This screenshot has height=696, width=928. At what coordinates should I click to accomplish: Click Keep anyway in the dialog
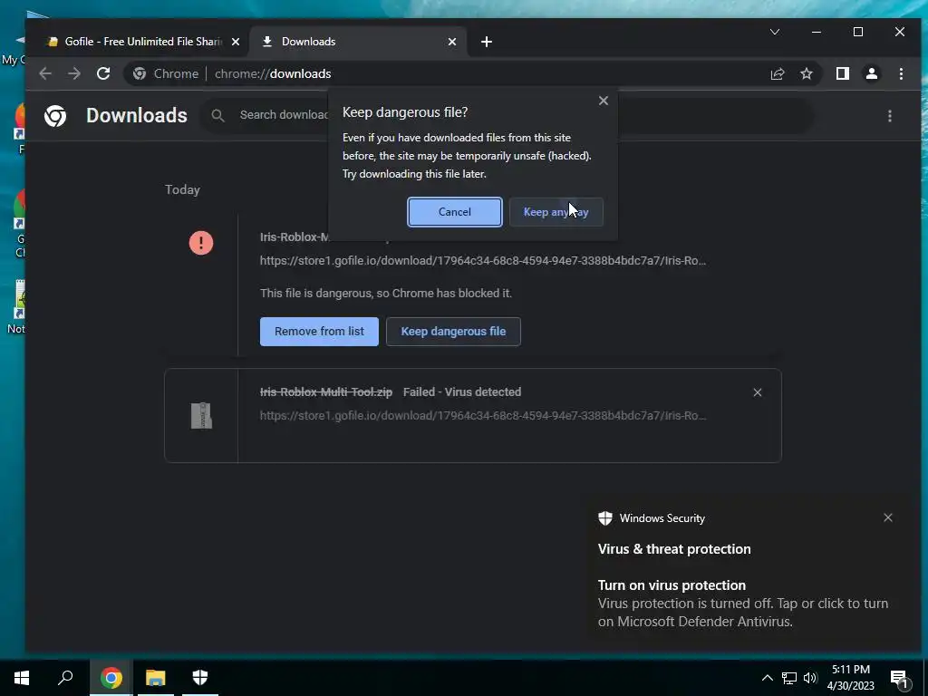(x=556, y=212)
